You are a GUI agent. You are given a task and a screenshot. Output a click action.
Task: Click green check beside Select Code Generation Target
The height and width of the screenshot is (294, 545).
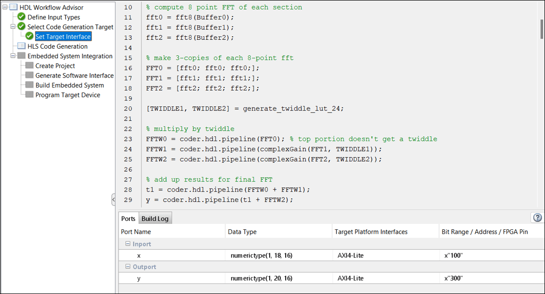[21, 26]
